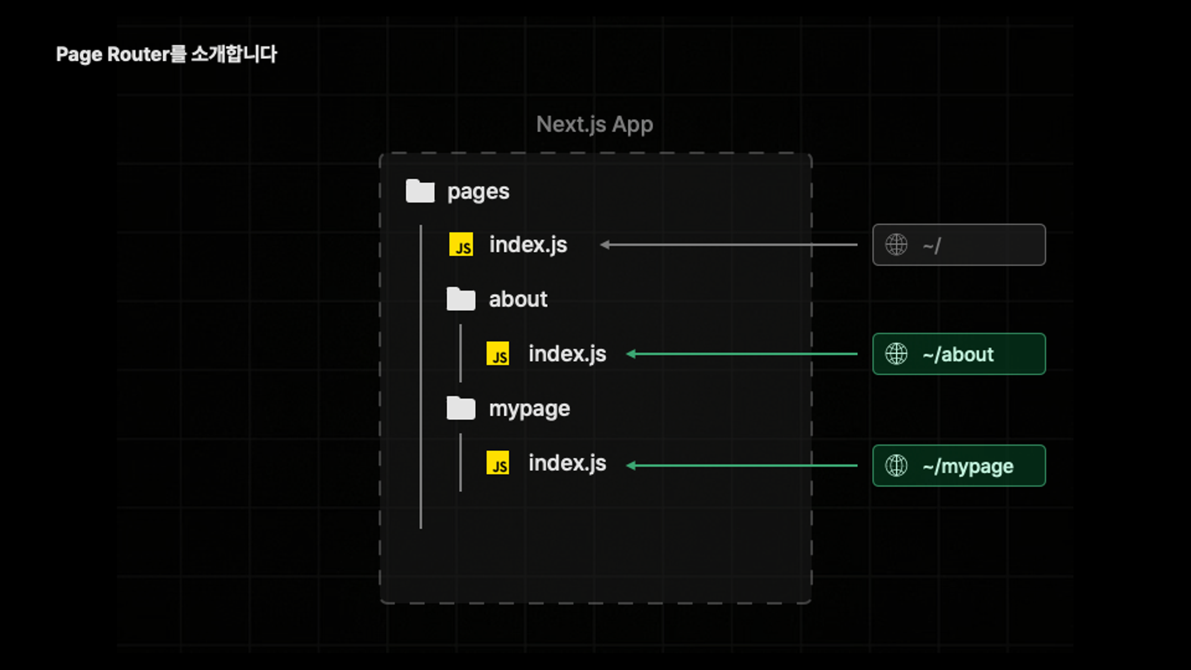Click the Page Router title text
The image size is (1191, 670).
tap(166, 54)
